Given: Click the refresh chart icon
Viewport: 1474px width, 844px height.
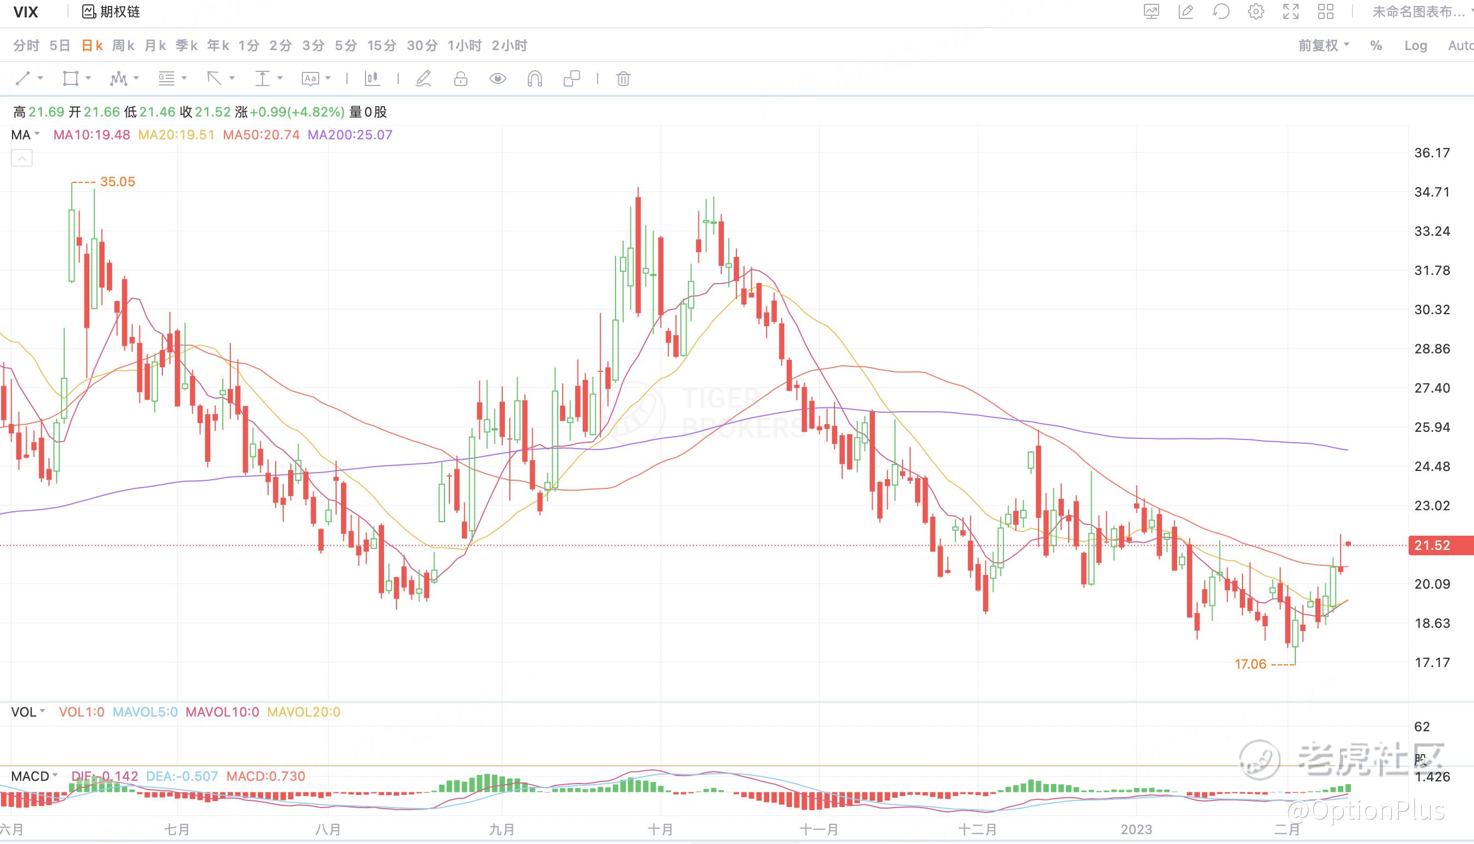Looking at the screenshot, I should [x=1221, y=11].
